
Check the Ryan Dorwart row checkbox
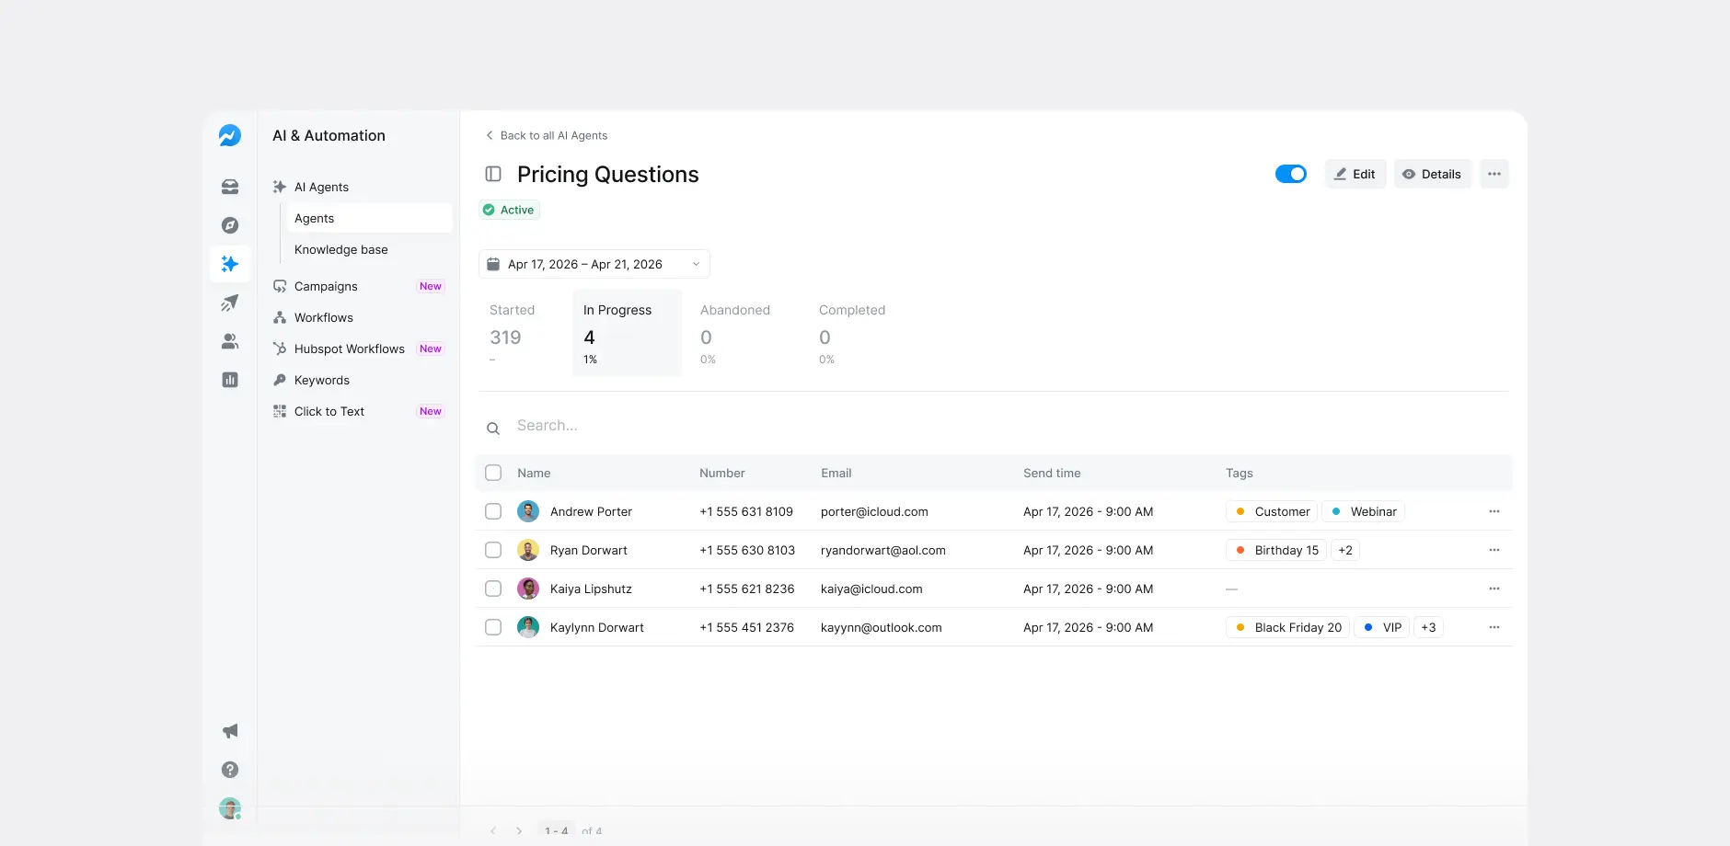pyautogui.click(x=493, y=550)
